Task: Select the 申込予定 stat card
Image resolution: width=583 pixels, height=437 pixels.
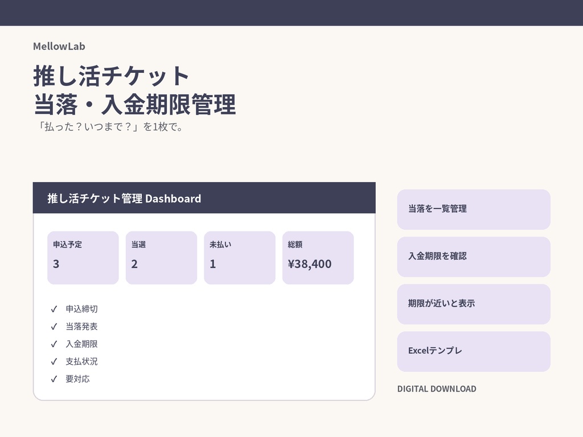Action: (83, 258)
